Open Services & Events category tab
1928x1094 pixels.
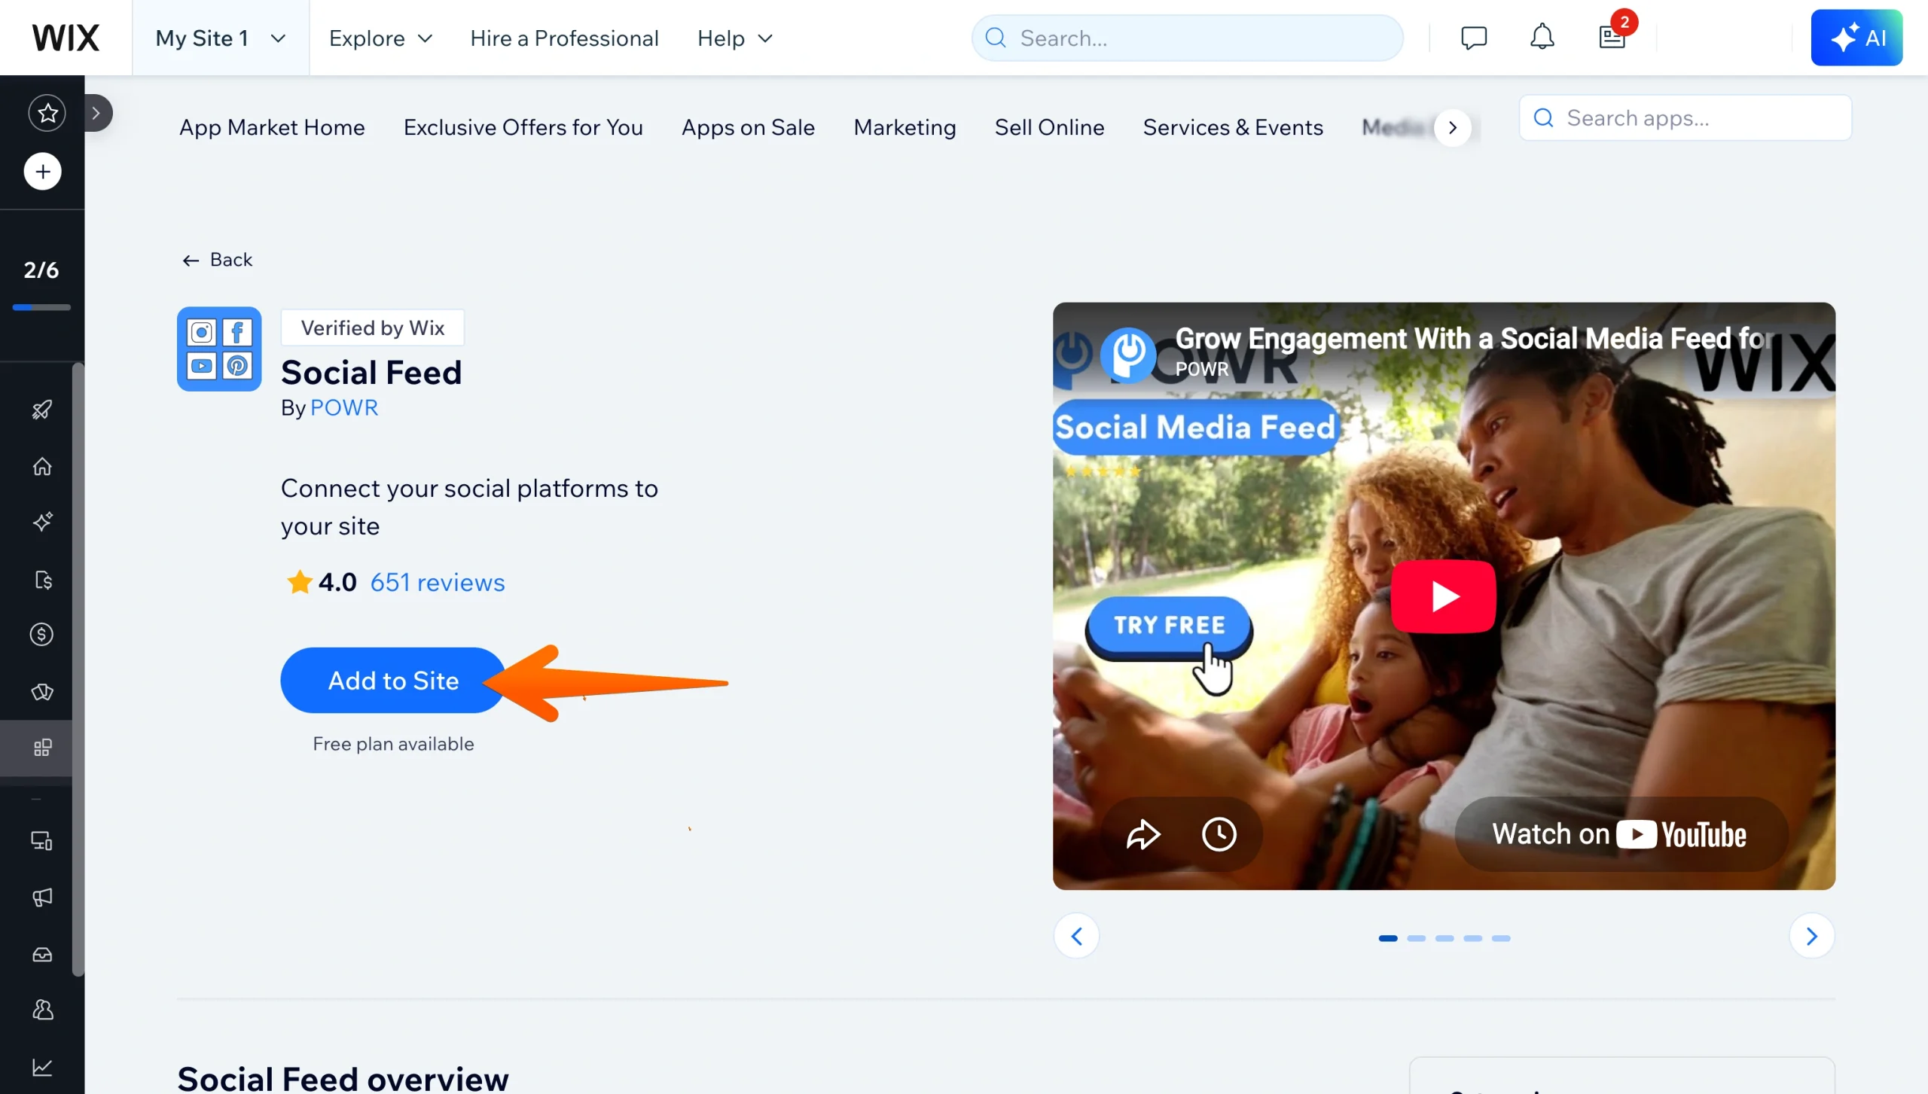[x=1233, y=127]
